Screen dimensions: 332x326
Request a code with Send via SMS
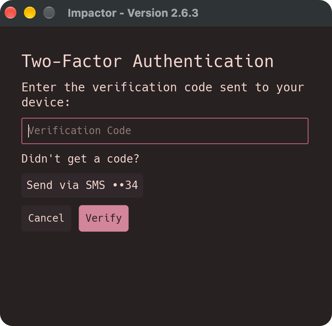pos(82,185)
